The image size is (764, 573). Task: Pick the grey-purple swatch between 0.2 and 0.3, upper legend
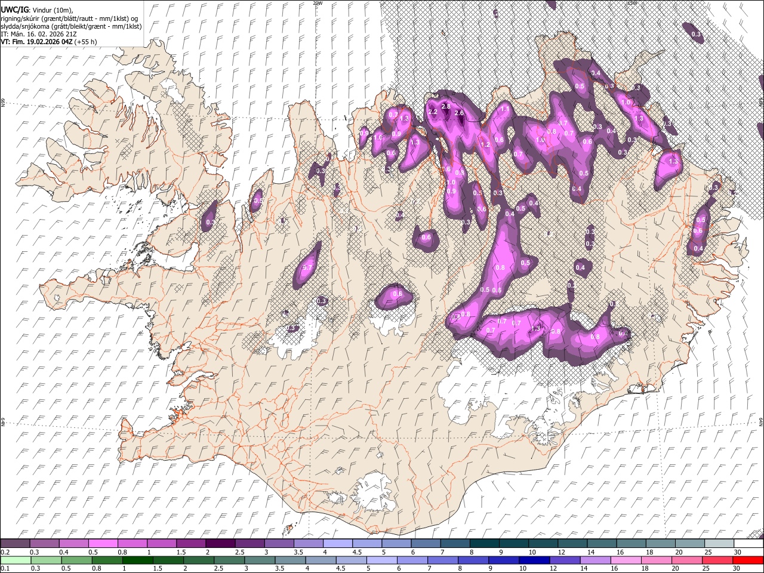(x=16, y=544)
